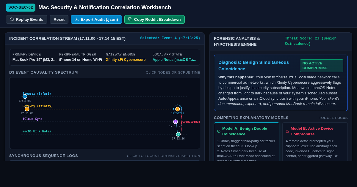Screen dimensions: 357x187
Task: Select event node 4 on Gateway lane
Action: 178,109
